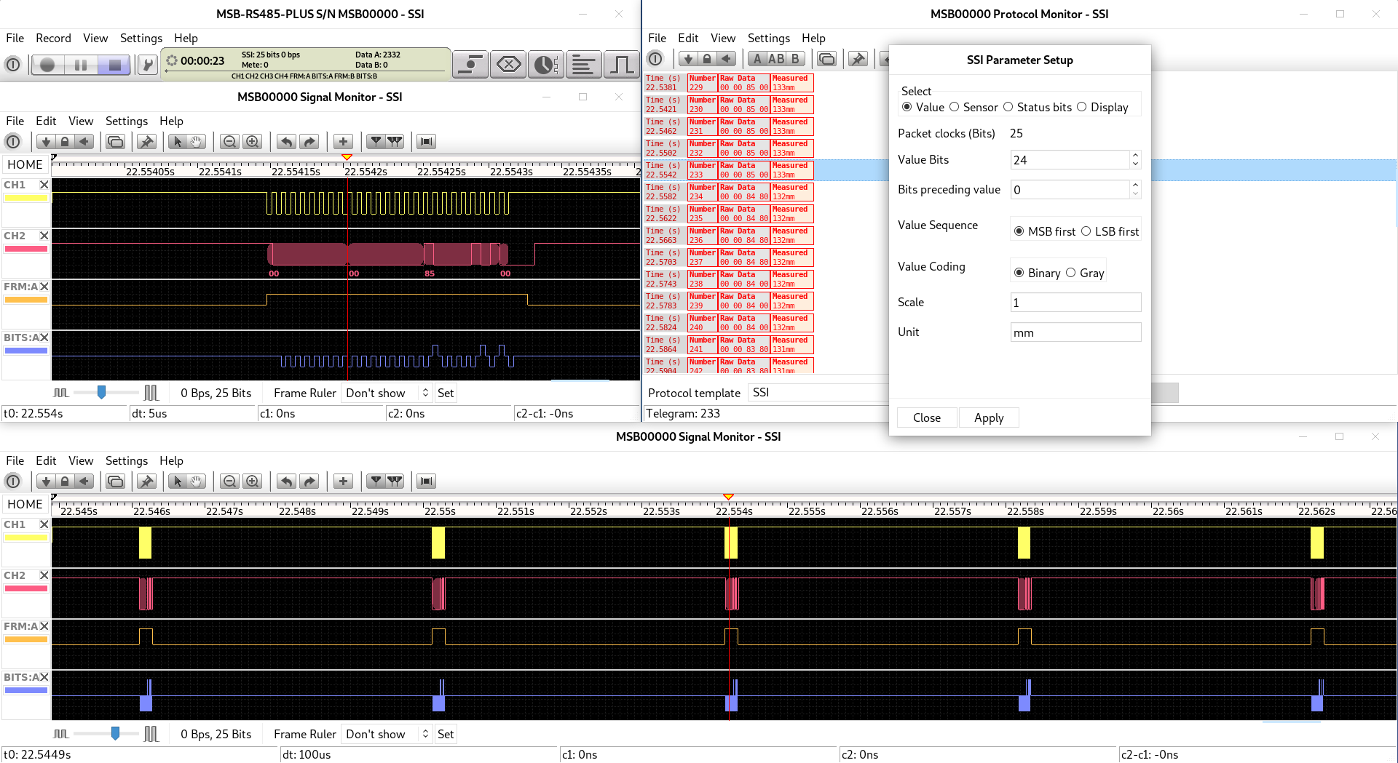Open the Record menu
Viewport: 1398px width, 763px height.
point(53,38)
